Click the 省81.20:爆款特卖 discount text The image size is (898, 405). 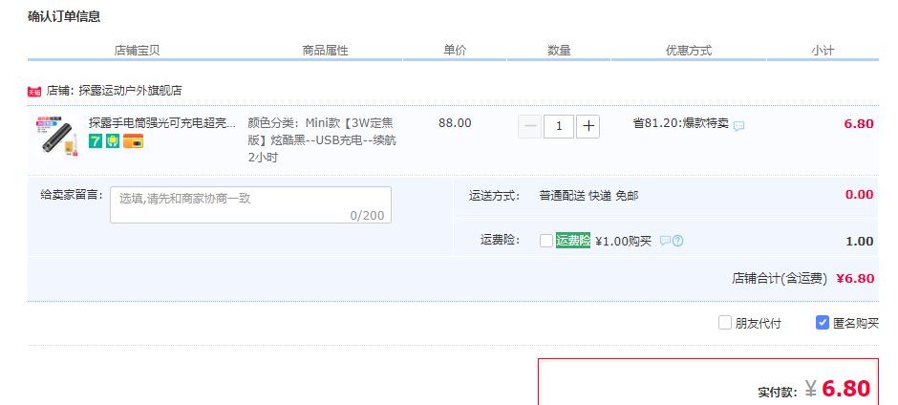coord(680,123)
